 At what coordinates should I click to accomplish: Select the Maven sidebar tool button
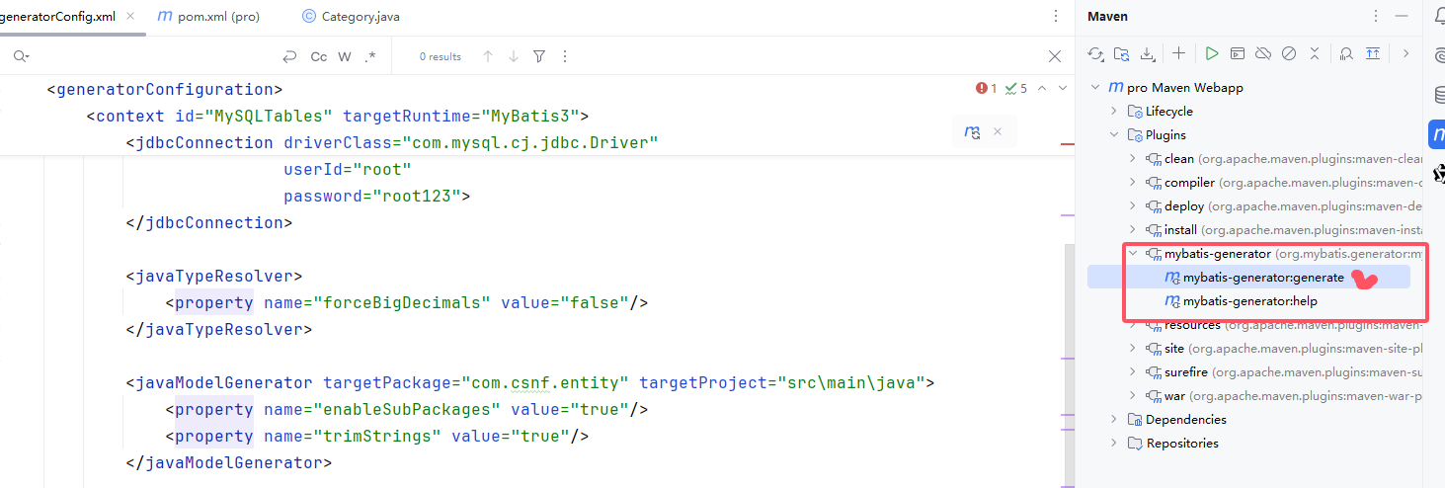[1438, 133]
